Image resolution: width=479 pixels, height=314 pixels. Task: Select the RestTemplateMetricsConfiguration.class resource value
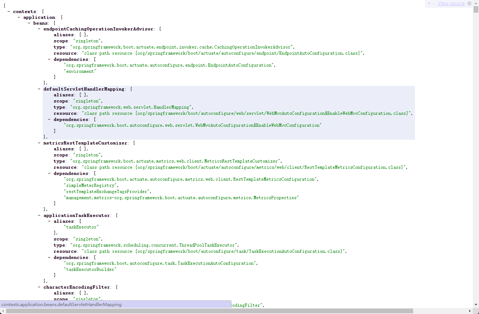pos(245,167)
